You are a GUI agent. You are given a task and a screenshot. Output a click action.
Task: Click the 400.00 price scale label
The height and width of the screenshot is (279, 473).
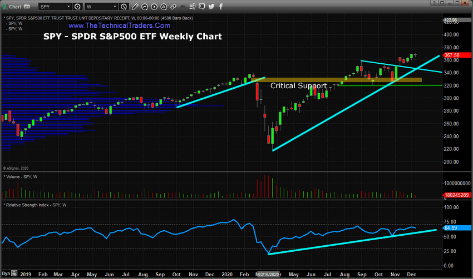tap(451, 34)
